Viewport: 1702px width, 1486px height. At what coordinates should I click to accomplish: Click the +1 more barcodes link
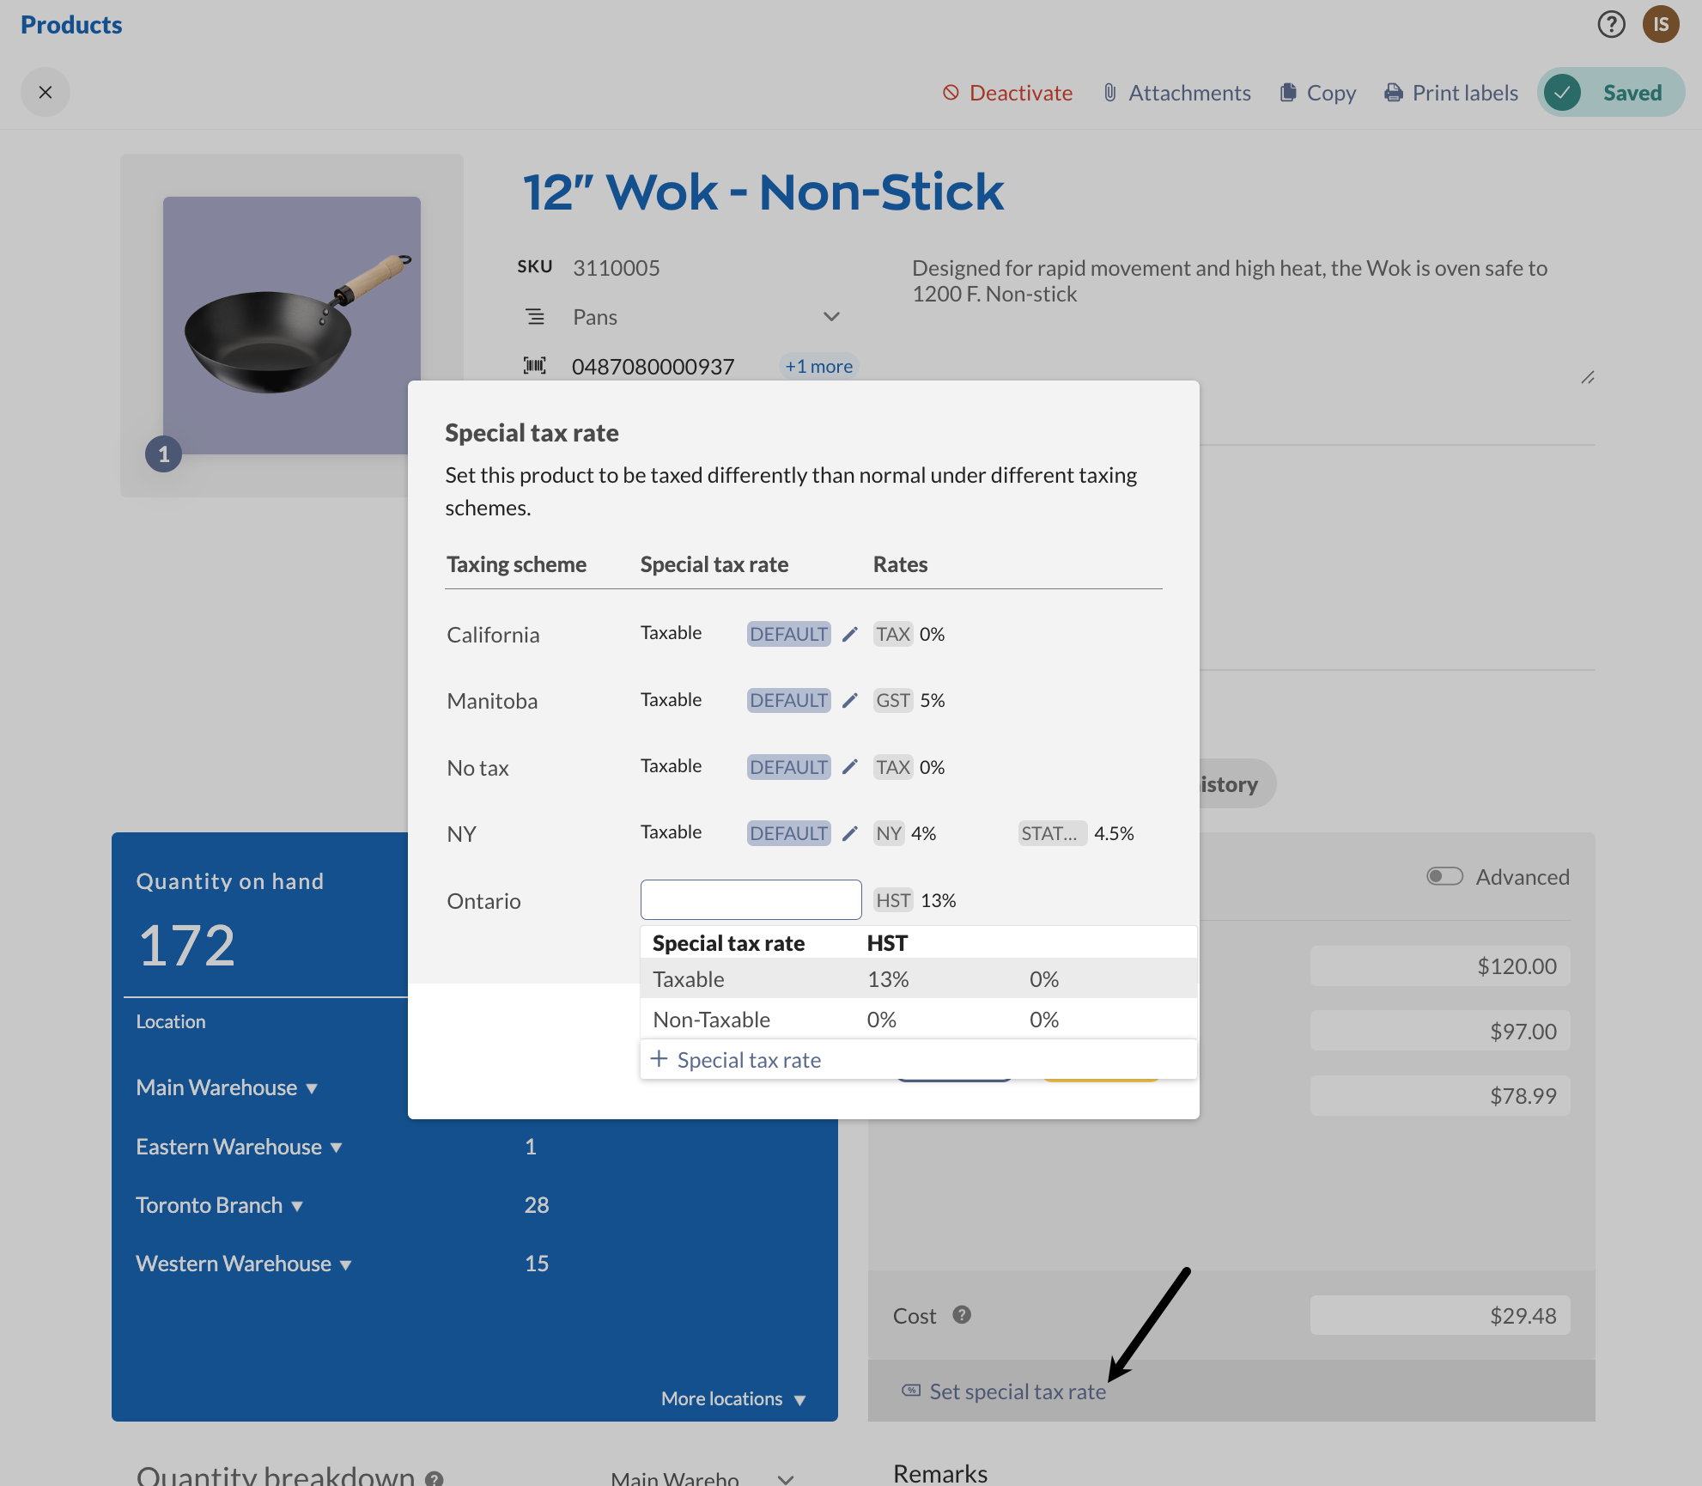coord(818,366)
